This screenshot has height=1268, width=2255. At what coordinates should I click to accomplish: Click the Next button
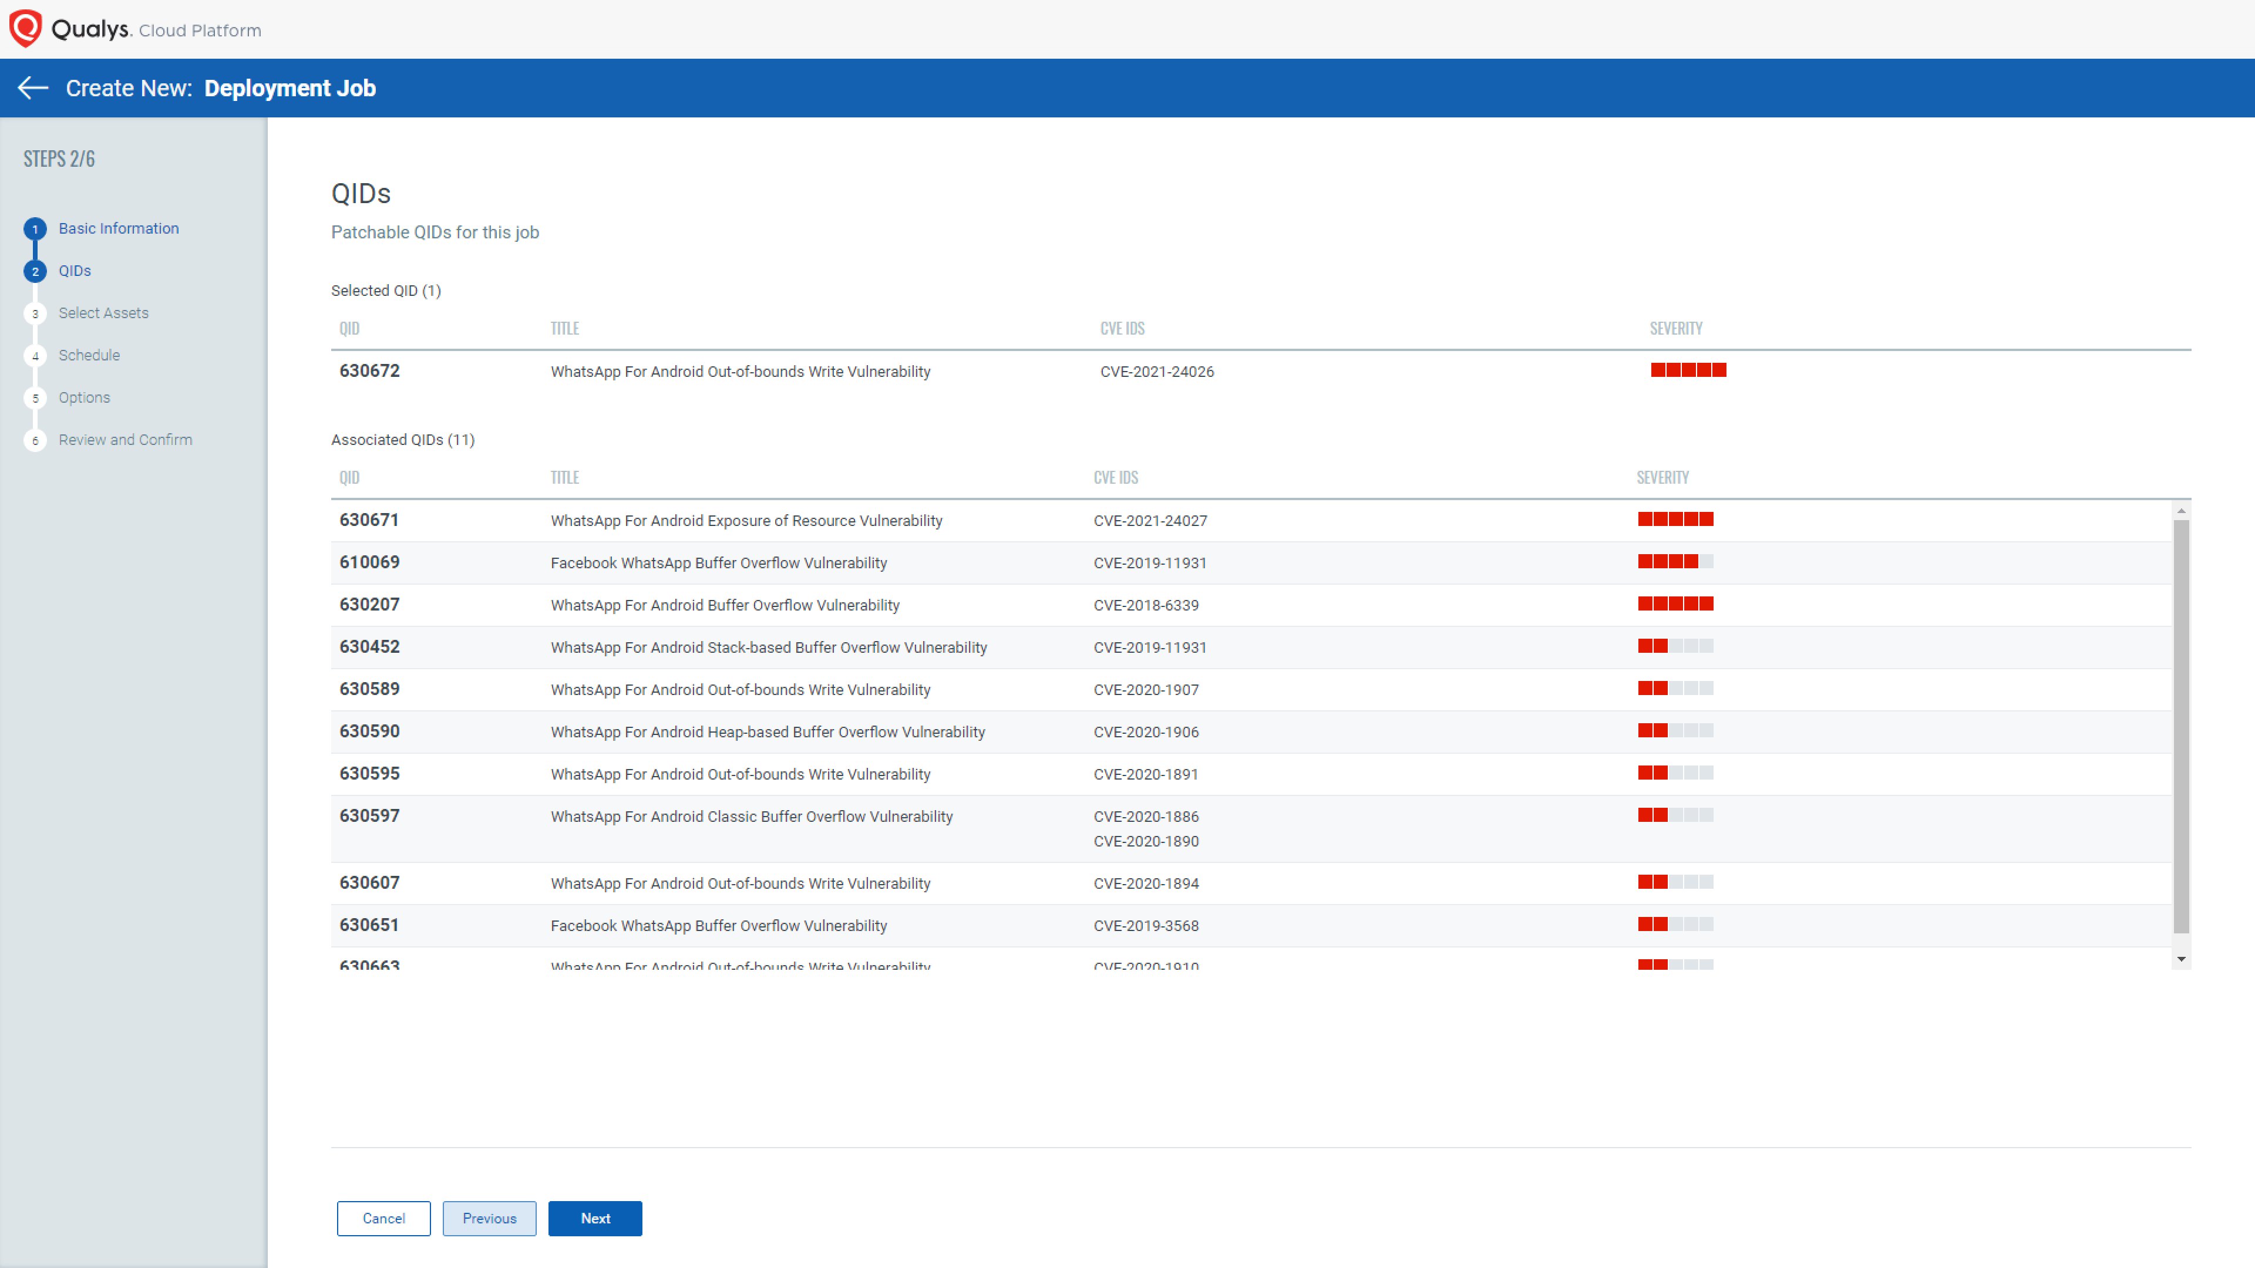595,1218
